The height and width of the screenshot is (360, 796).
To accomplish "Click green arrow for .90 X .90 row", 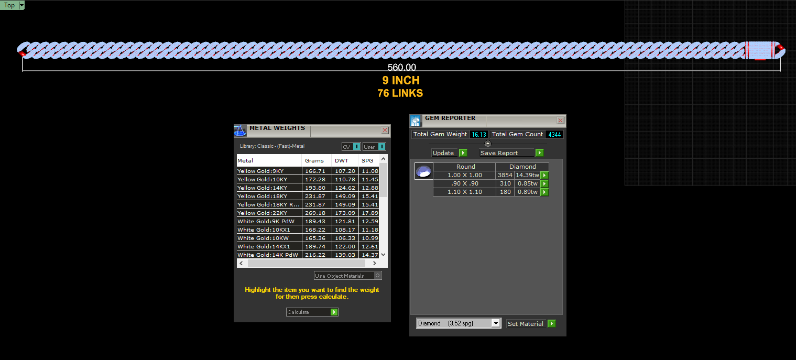I will pos(544,184).
